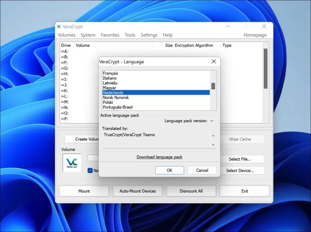311x232 pixels.
Task: Select drive G: in the drive list
Action: (x=65, y=68)
